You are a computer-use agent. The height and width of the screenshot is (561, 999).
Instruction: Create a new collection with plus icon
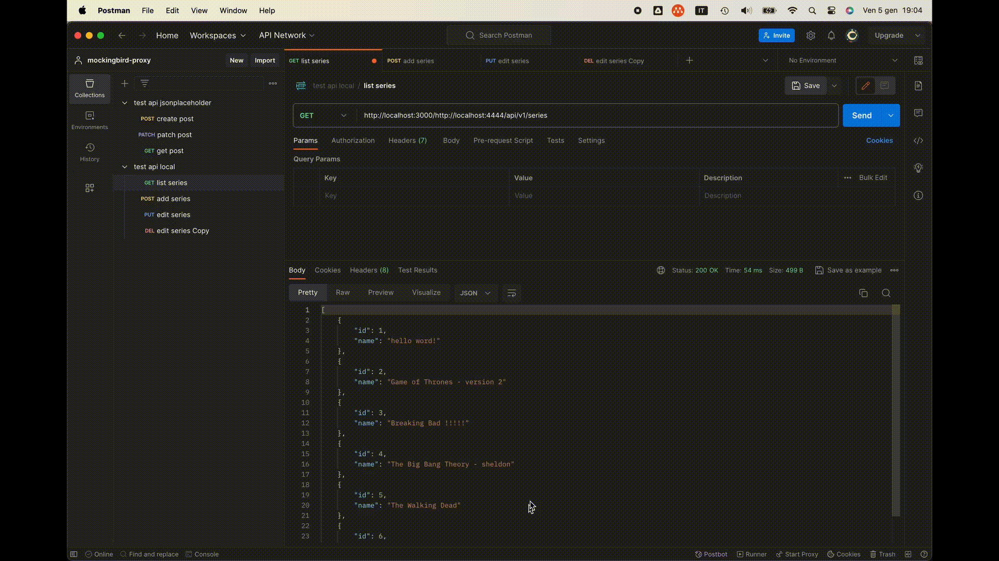(x=124, y=83)
